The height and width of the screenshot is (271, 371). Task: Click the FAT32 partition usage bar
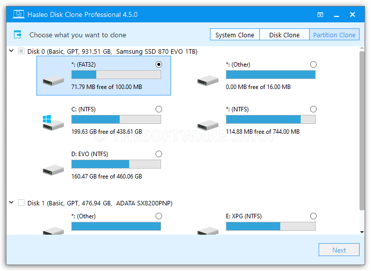(116, 75)
